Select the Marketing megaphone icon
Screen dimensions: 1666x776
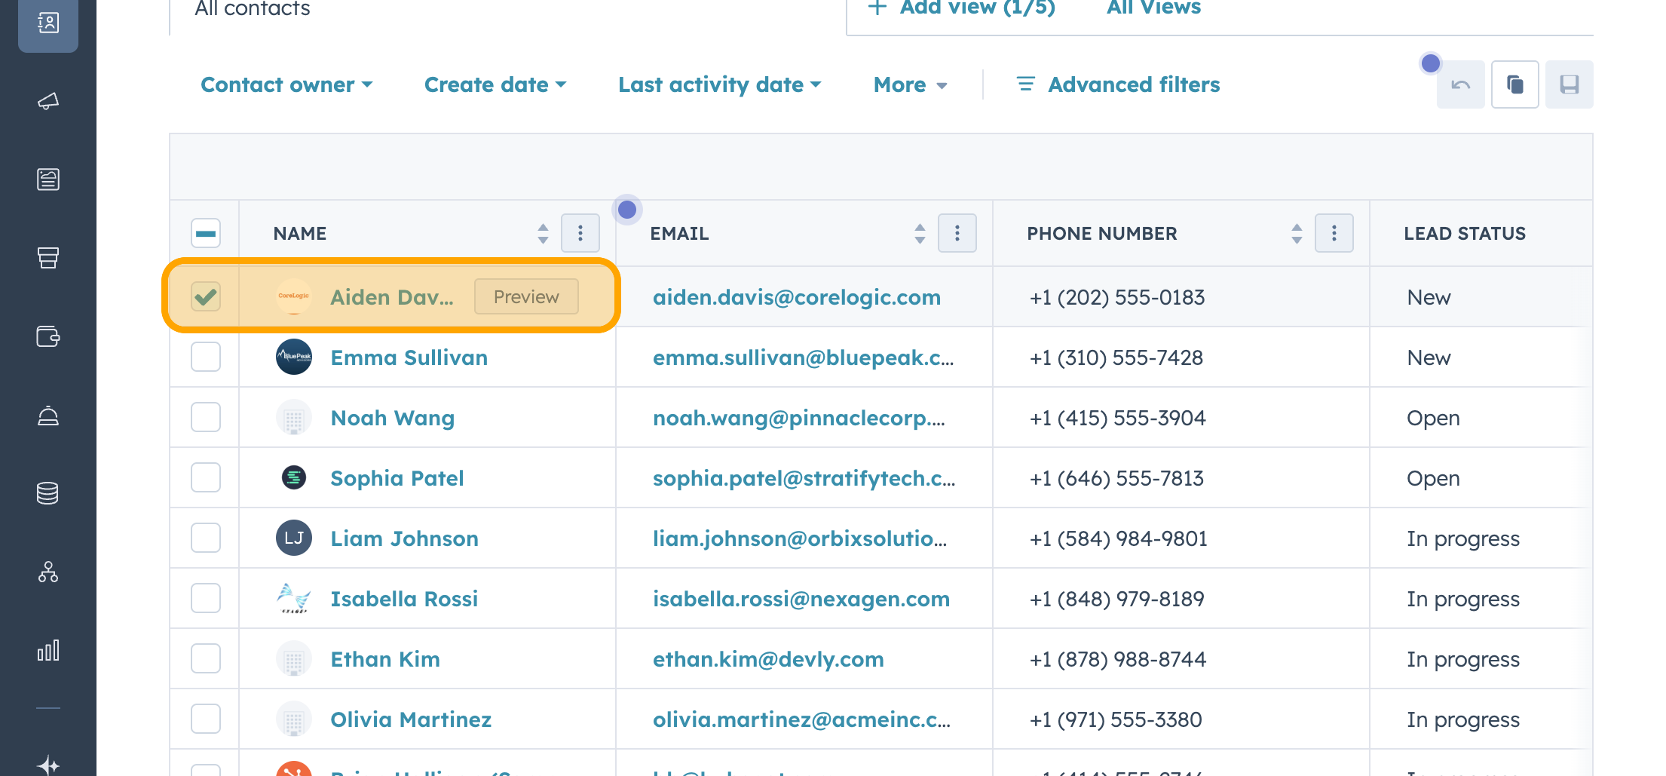48,102
